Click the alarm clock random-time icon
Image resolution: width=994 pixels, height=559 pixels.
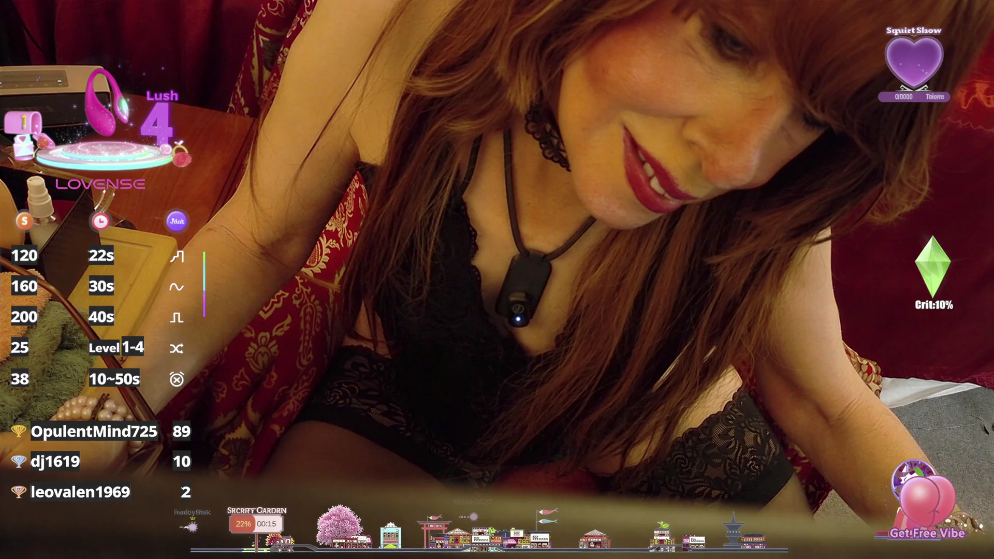(x=177, y=379)
